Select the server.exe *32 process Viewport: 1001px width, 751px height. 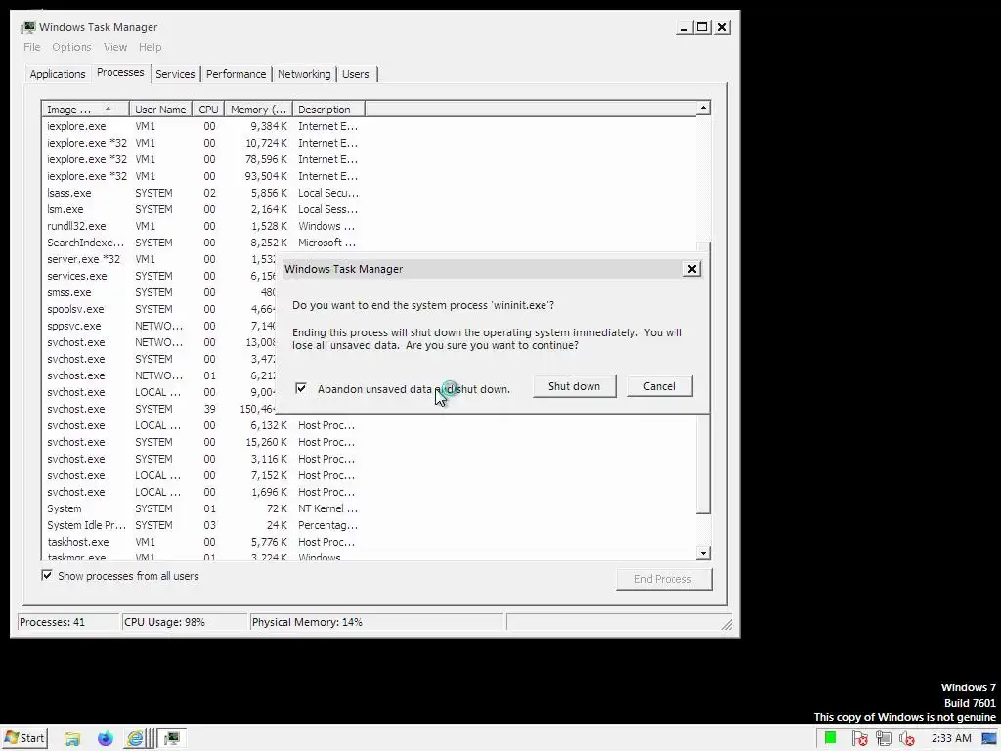(159, 258)
